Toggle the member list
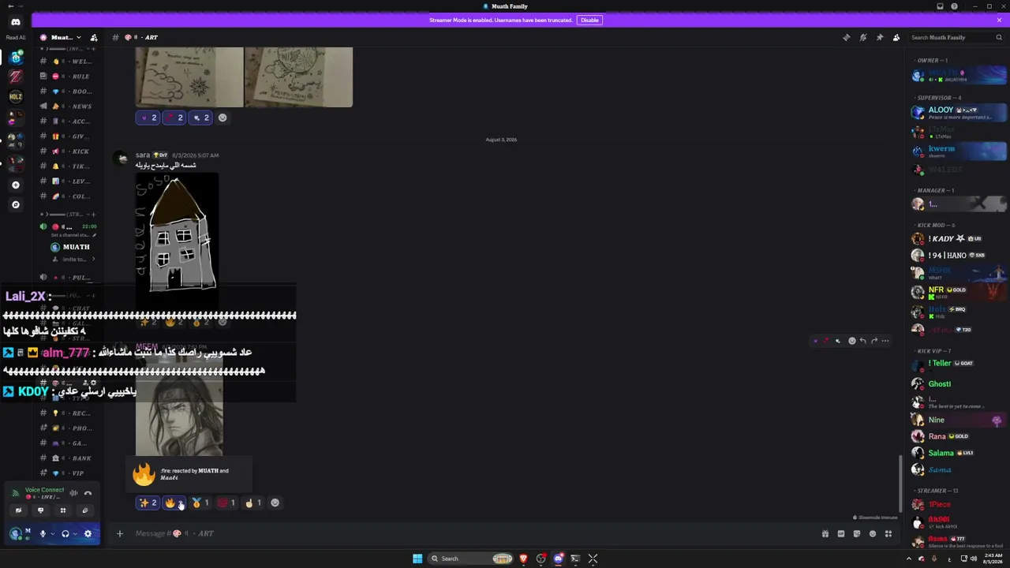Image resolution: width=1010 pixels, height=568 pixels. pyautogui.click(x=896, y=37)
